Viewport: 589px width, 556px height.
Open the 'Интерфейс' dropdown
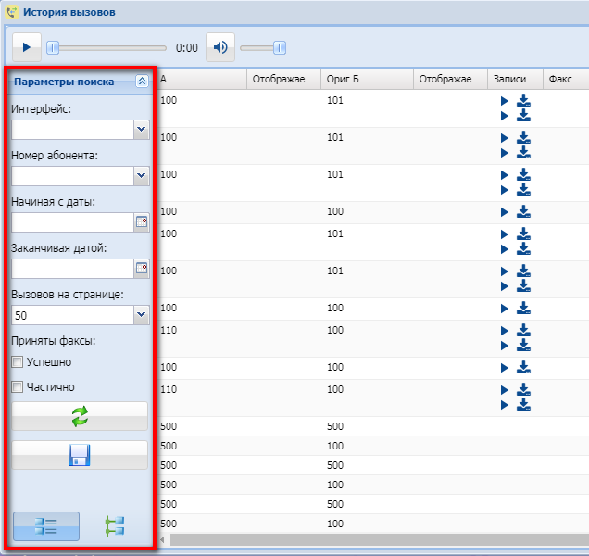click(141, 130)
